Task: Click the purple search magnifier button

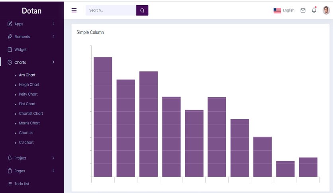Action: pyautogui.click(x=142, y=10)
